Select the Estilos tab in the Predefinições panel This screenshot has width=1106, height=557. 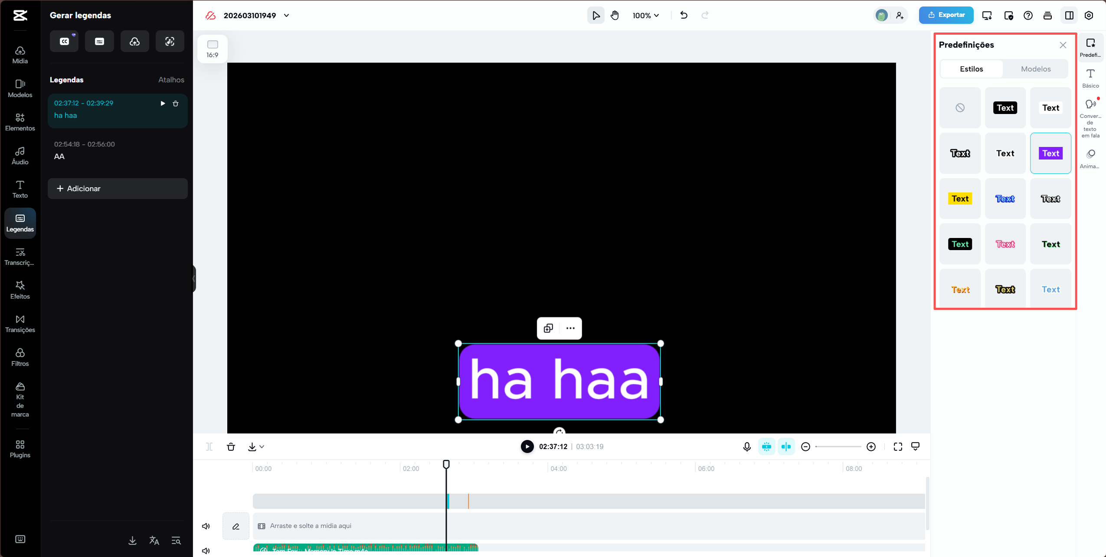tap(971, 68)
